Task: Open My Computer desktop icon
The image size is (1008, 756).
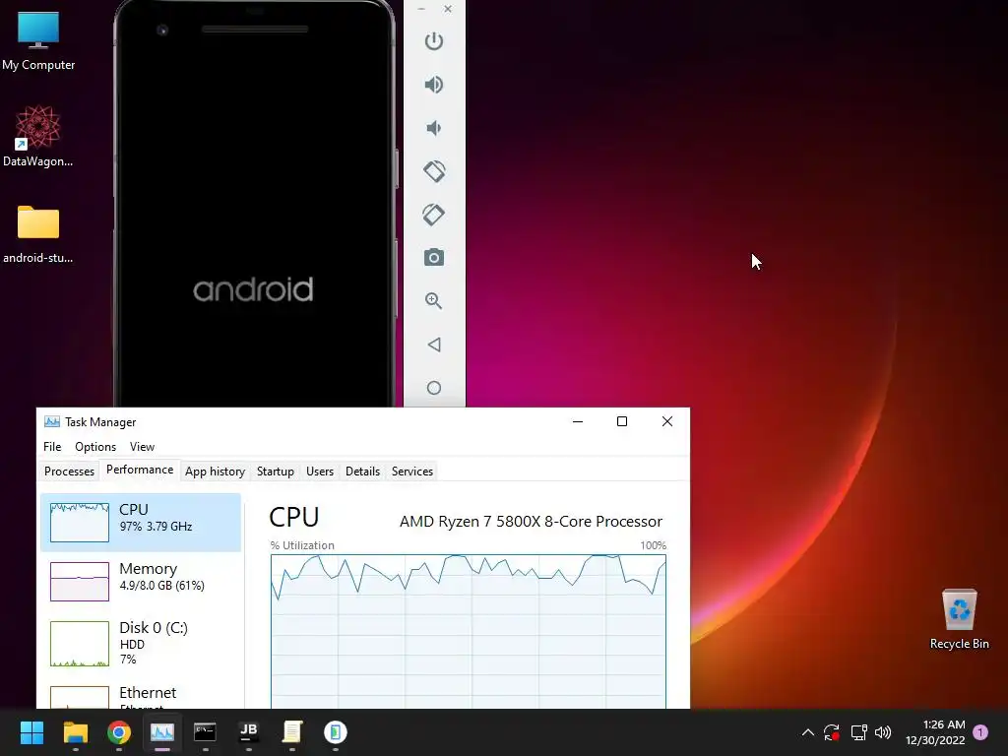Action: pos(38,41)
